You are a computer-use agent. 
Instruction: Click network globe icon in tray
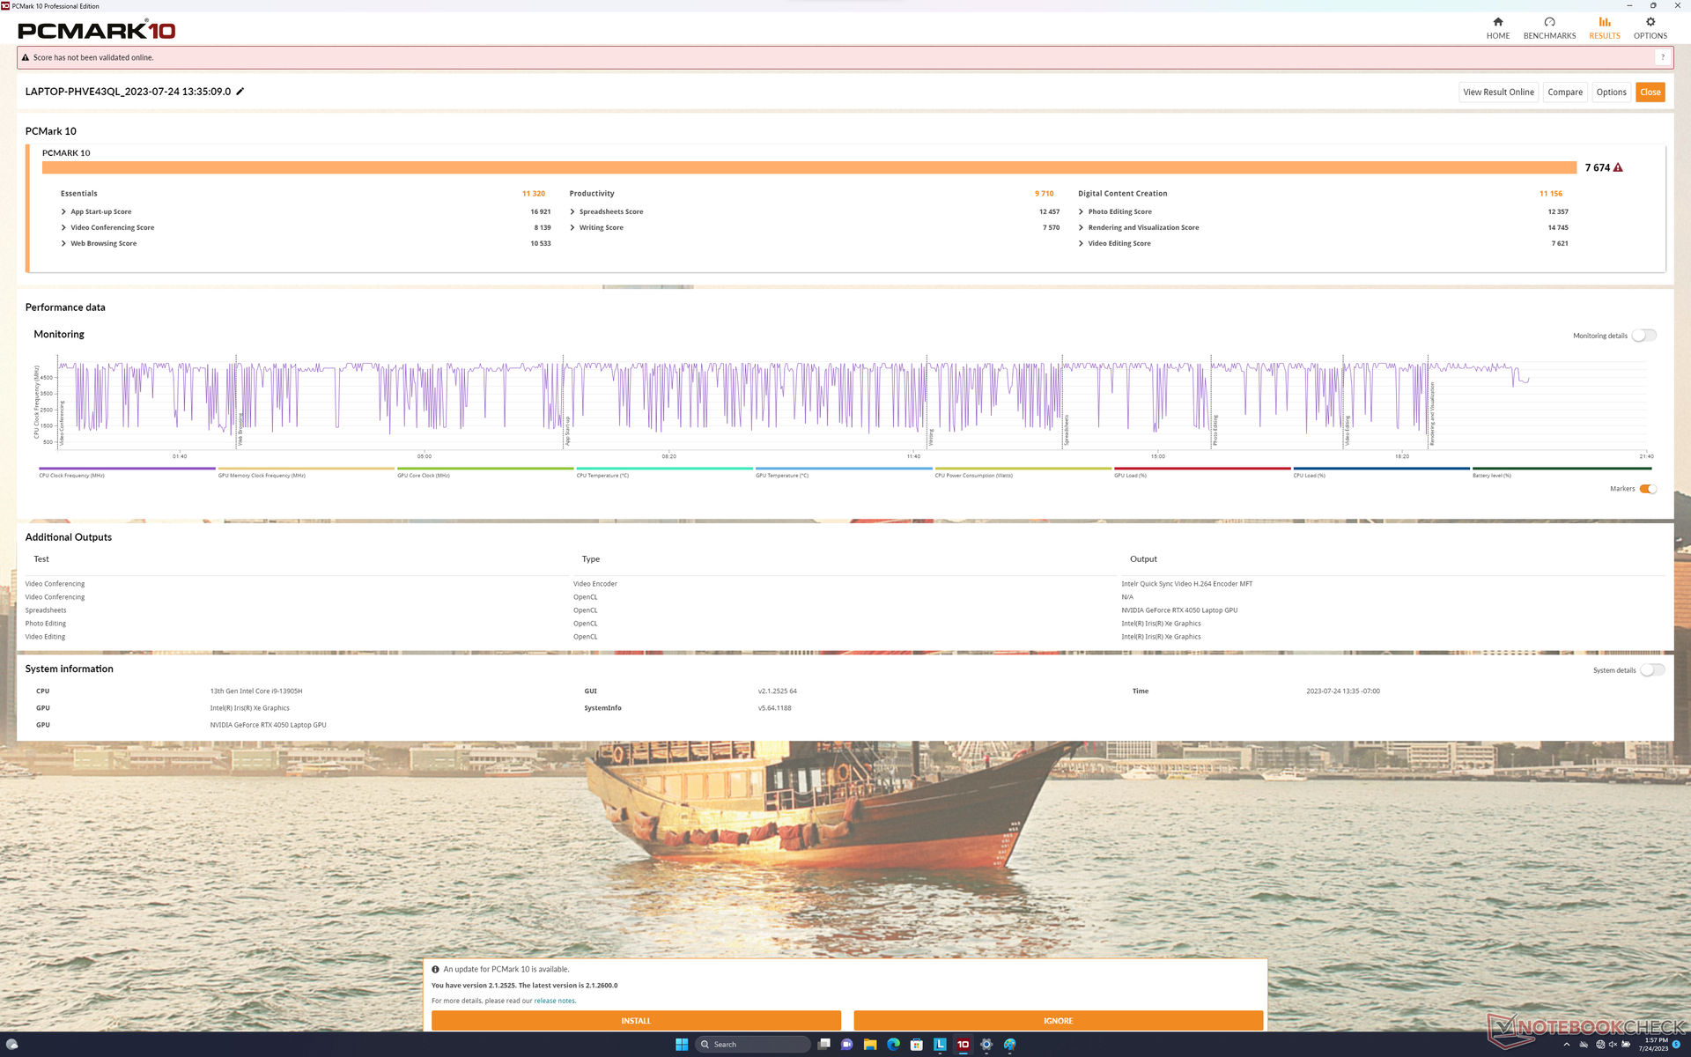coord(1600,1045)
